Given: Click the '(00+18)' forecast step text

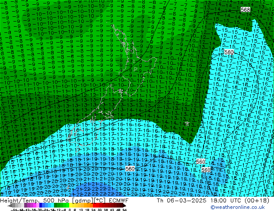Looking at the screenshot, I should pos(257,201).
